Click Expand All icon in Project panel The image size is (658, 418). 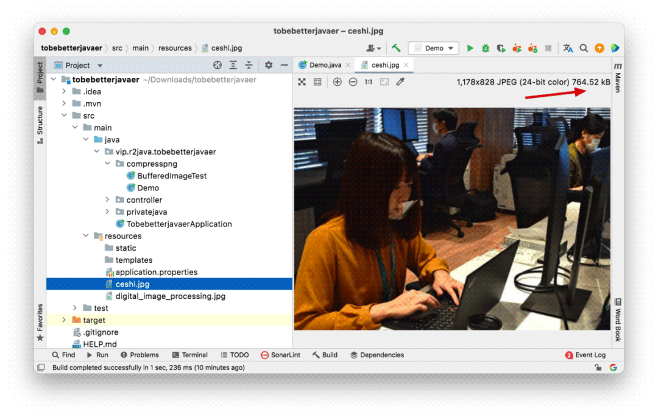point(233,65)
